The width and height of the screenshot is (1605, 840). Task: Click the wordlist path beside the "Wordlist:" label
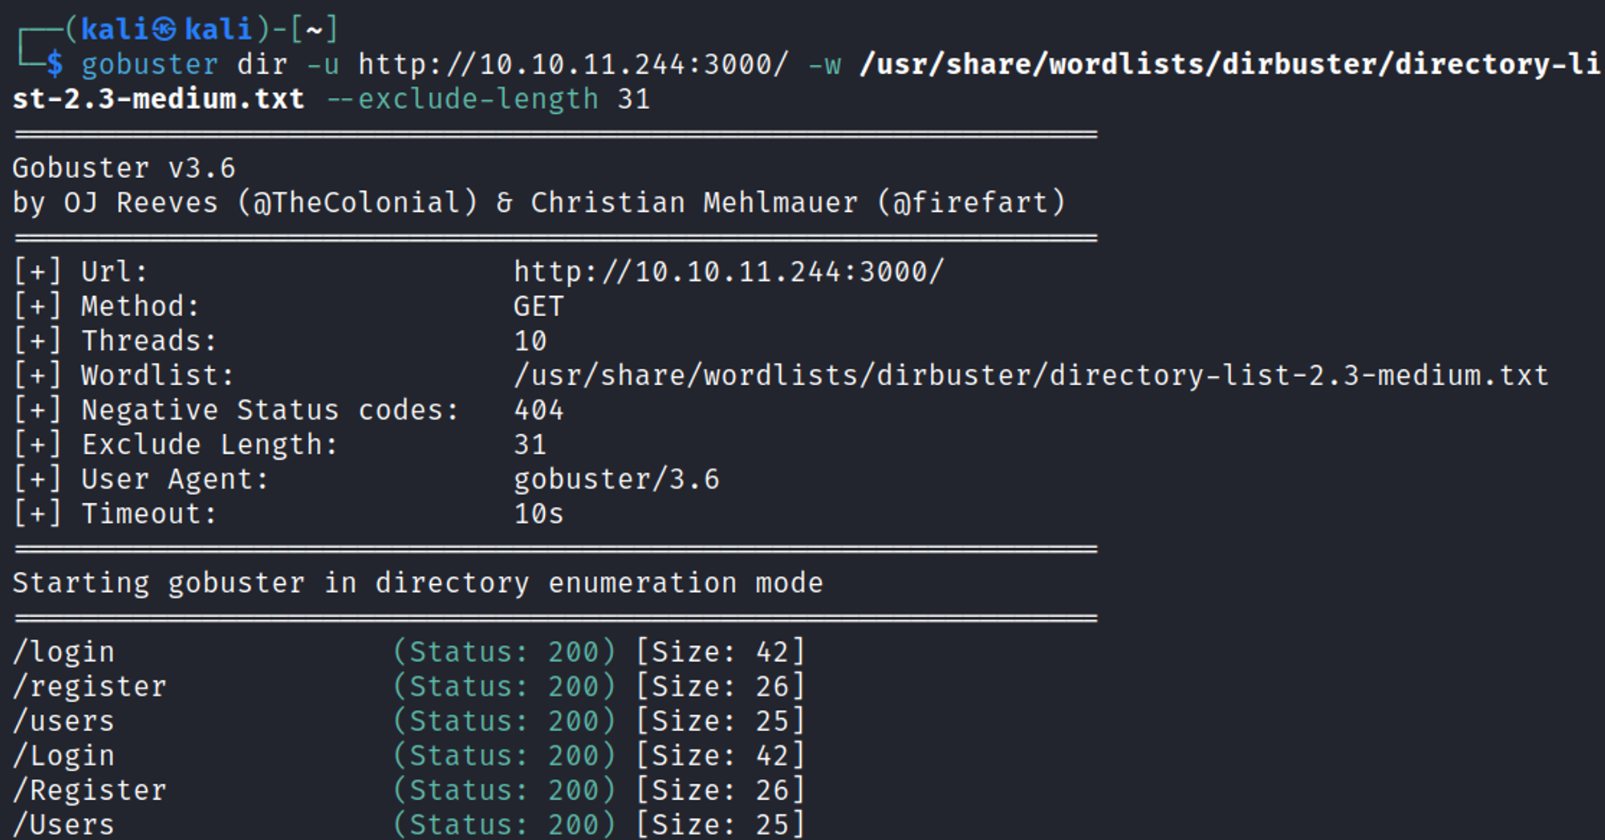coord(1030,375)
